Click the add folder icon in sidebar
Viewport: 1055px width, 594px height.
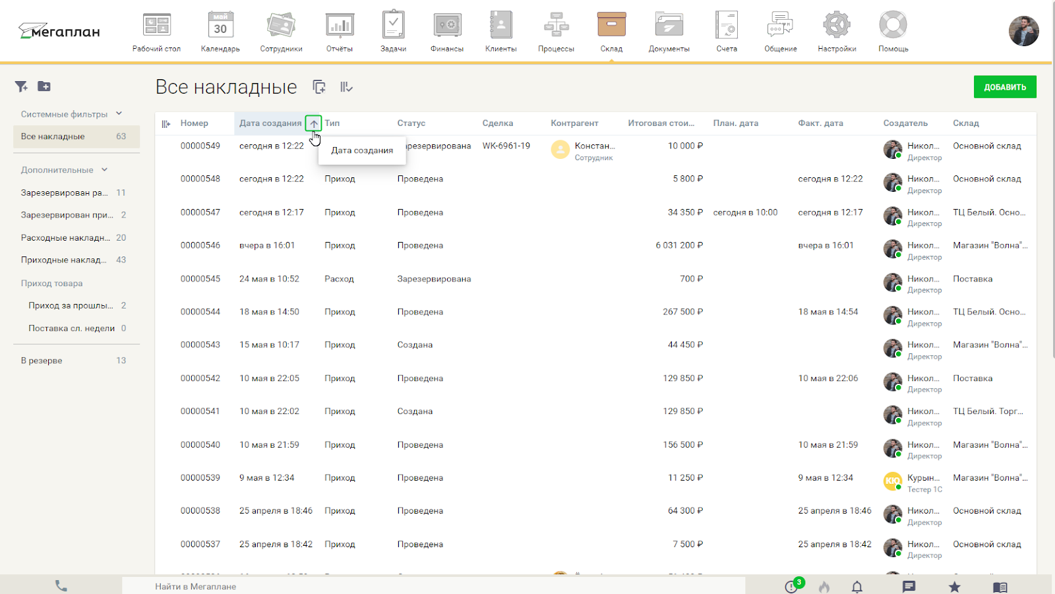[44, 86]
